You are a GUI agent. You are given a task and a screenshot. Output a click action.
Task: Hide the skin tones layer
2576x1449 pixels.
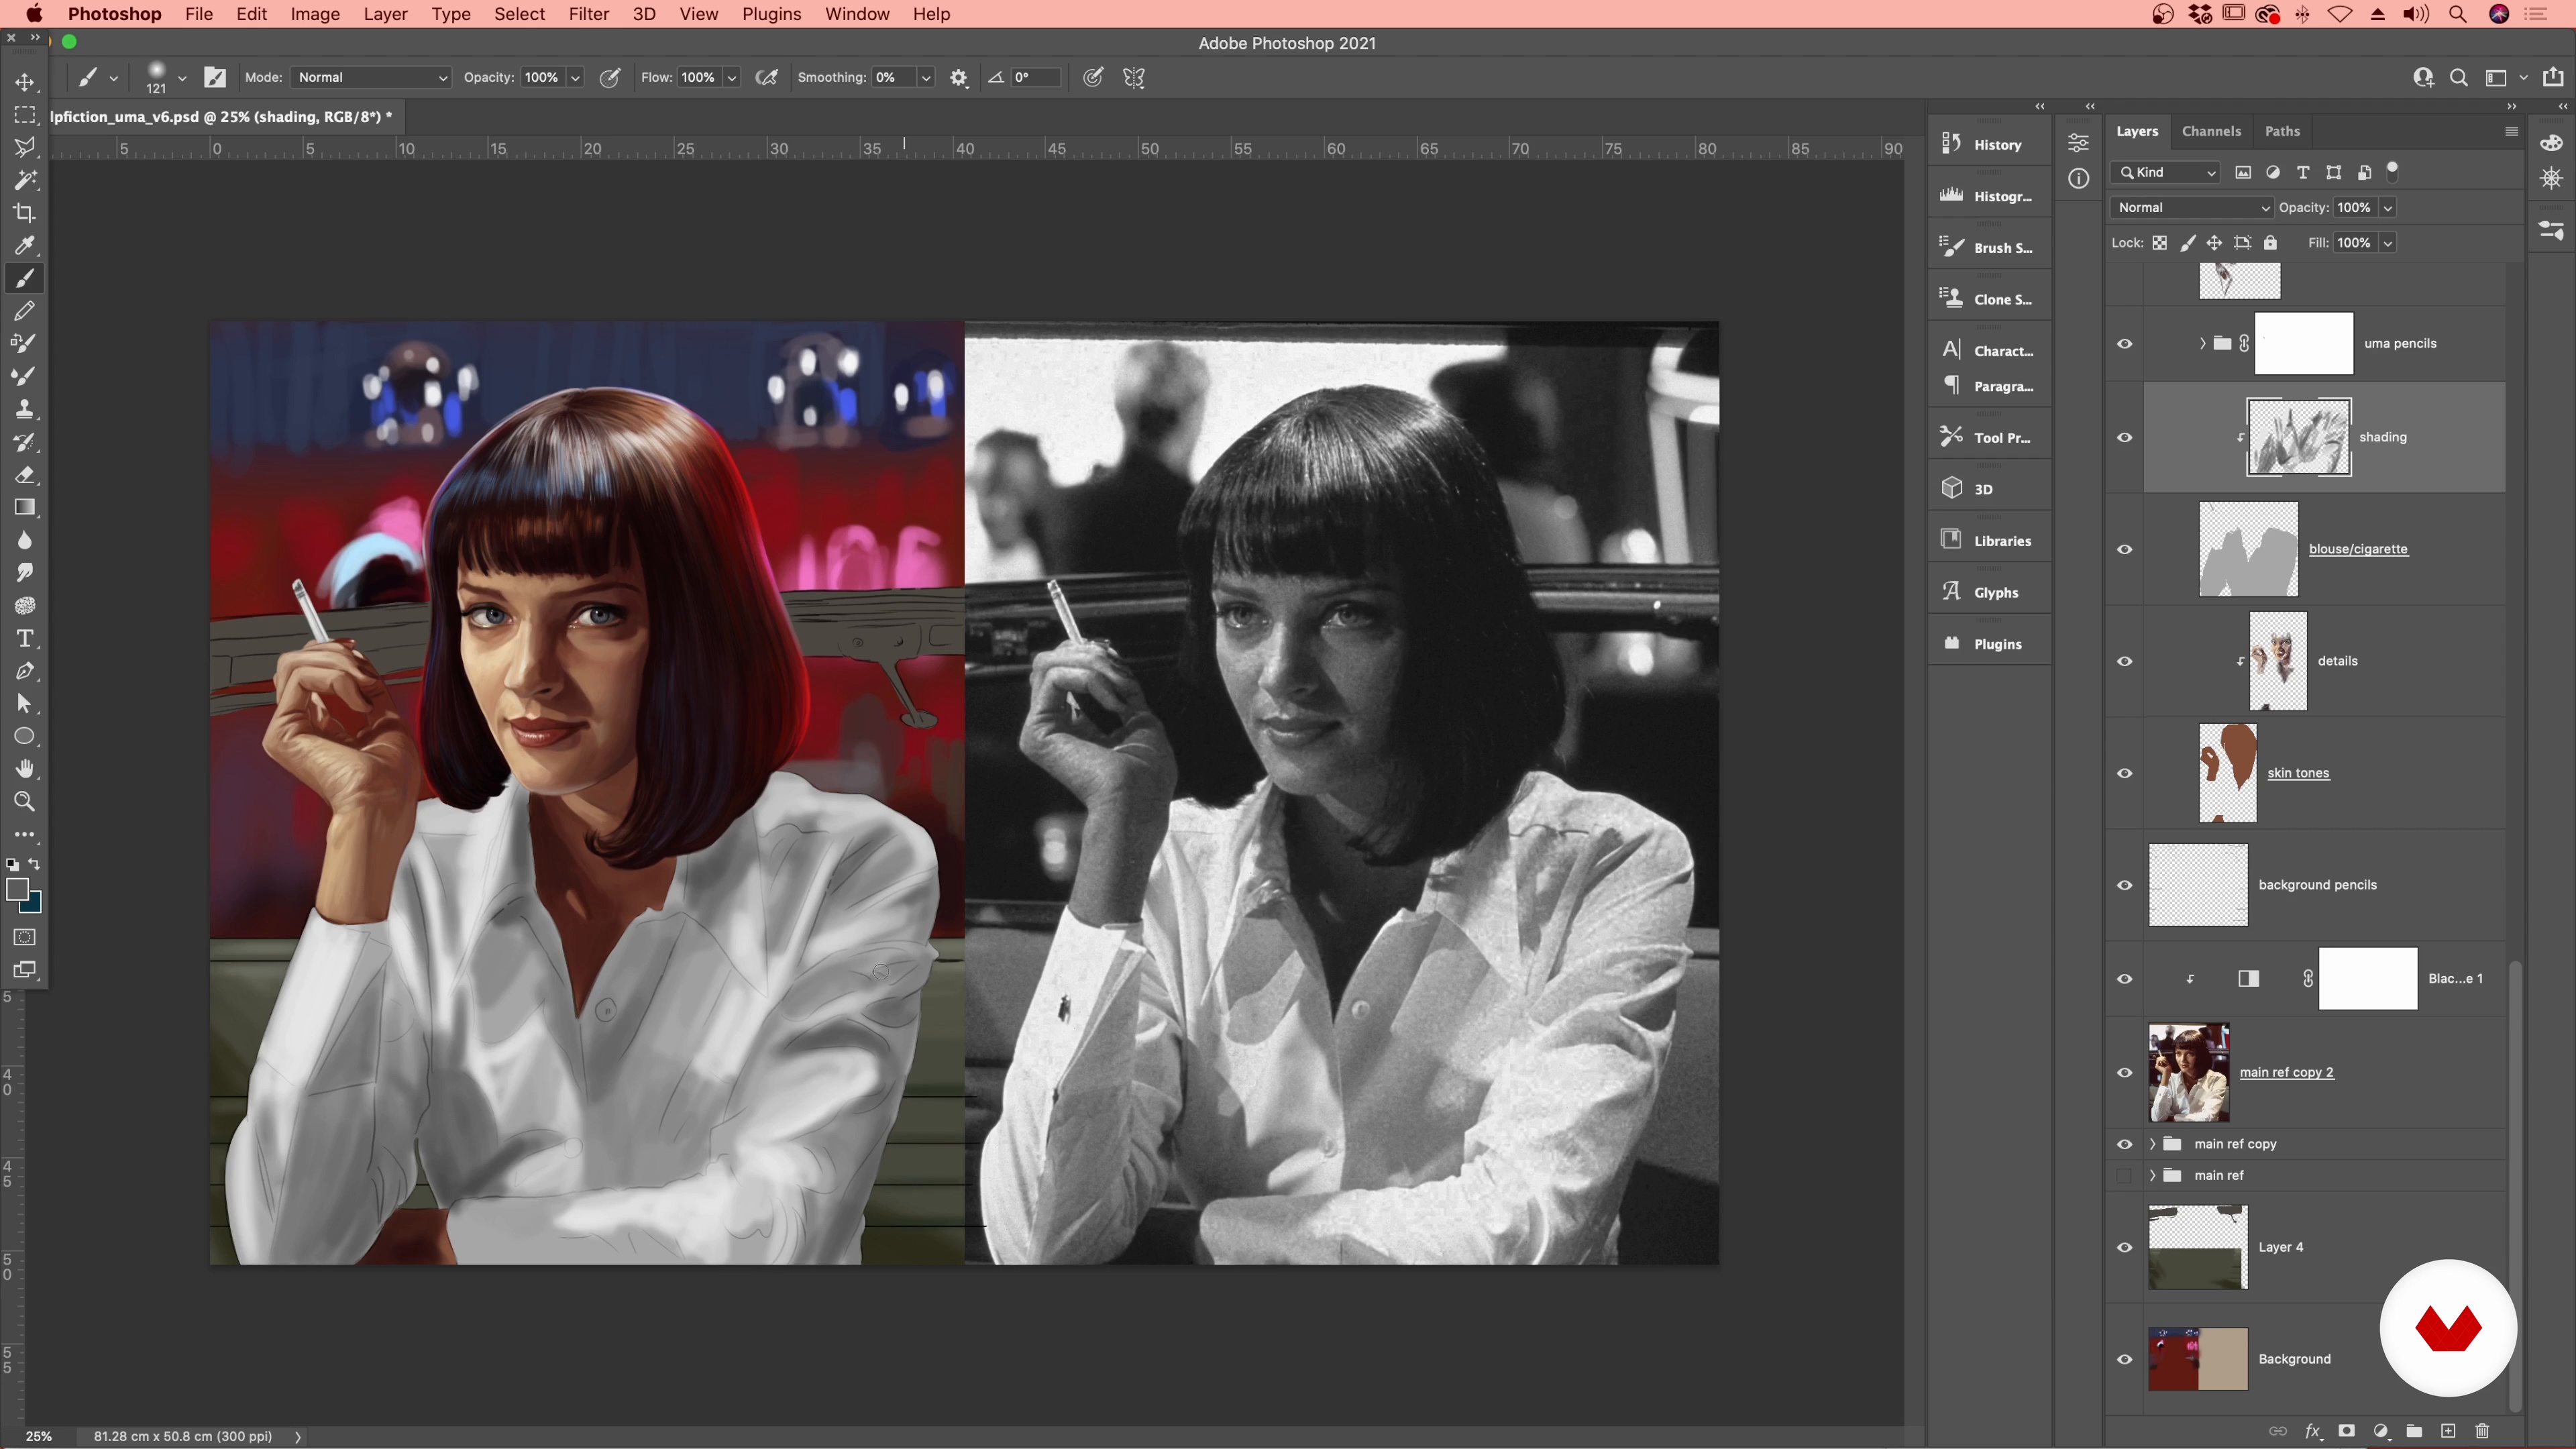point(2124,773)
